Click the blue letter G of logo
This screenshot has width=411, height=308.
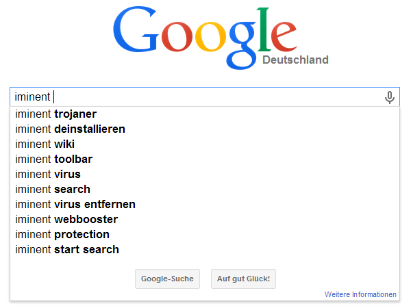(136, 29)
